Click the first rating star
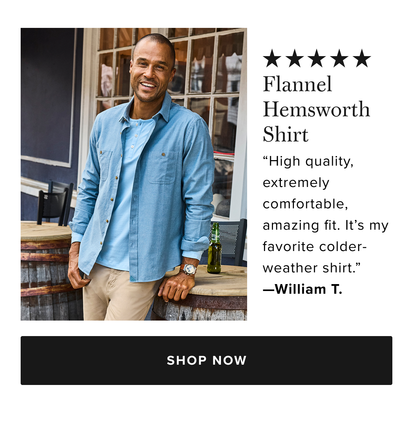413x438 pixels. [272, 58]
